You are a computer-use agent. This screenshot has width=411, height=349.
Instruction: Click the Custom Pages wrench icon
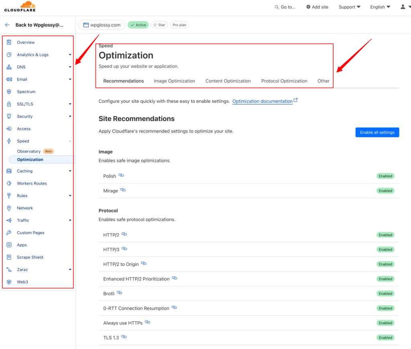coord(9,233)
